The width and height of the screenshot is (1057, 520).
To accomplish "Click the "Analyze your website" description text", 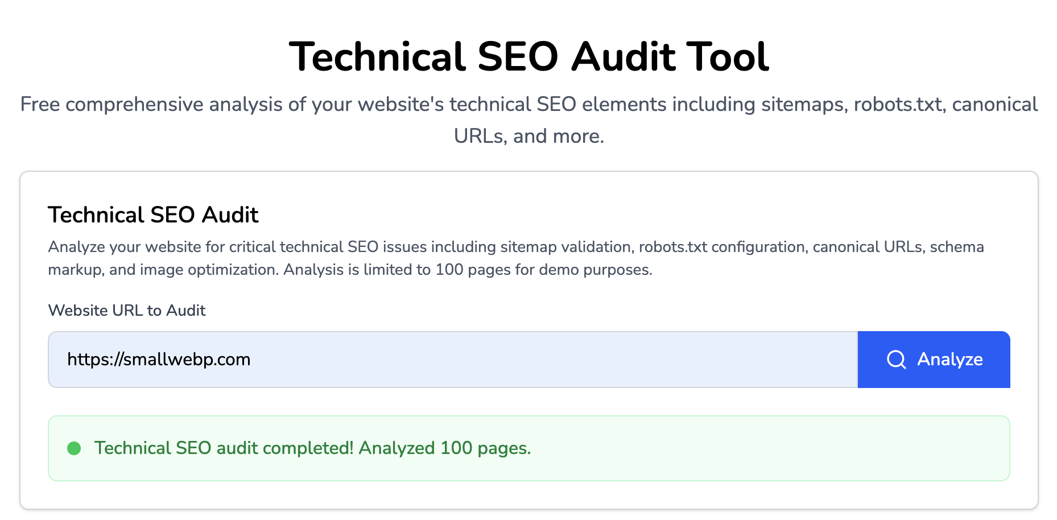I will tap(125, 247).
